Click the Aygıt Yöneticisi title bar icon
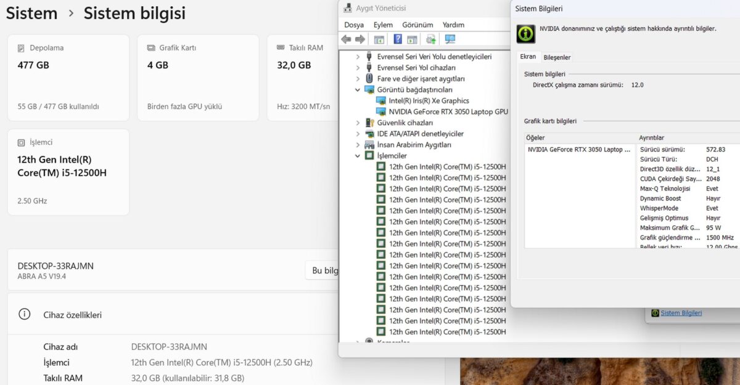The image size is (740, 385). tap(348, 9)
